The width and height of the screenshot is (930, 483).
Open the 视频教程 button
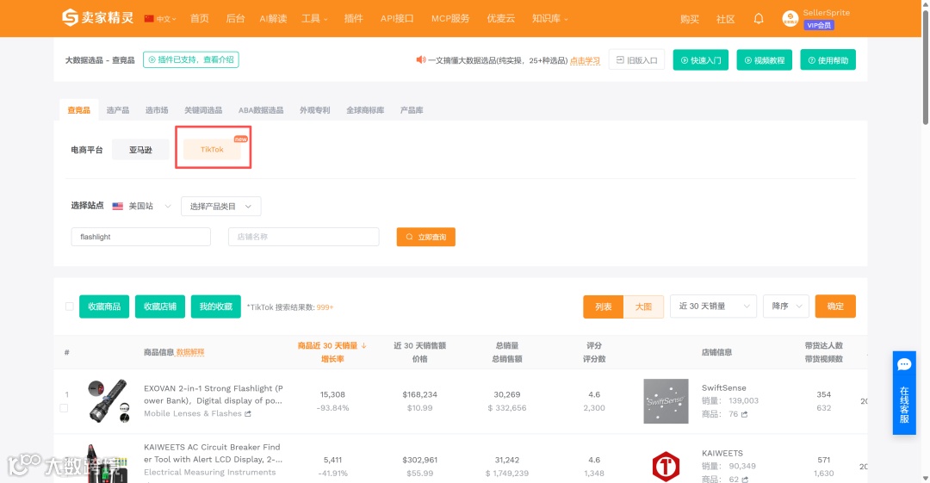tap(764, 60)
